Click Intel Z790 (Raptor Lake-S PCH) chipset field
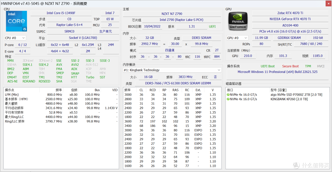 (x=181, y=20)
